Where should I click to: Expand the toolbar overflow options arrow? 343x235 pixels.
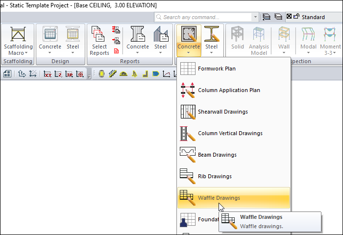89,76
